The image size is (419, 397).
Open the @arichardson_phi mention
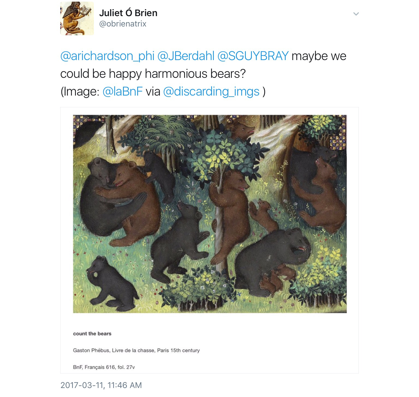click(x=107, y=56)
